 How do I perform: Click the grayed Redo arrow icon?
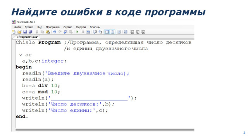point(60,32)
